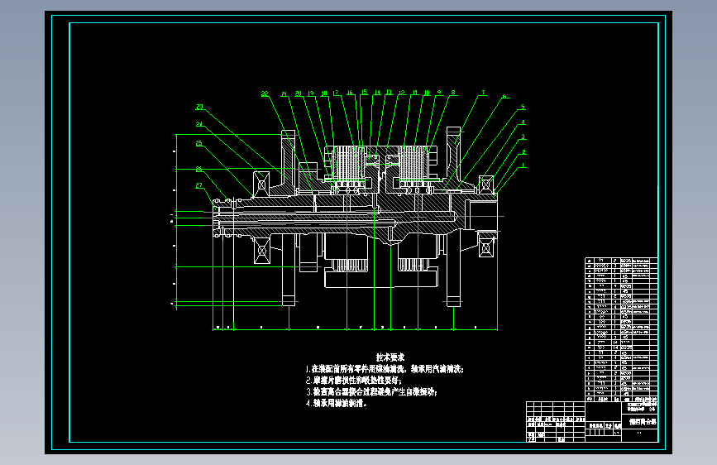This screenshot has height=465, width=717.
Task: Click part callout label 24 on left
Action: pyautogui.click(x=199, y=124)
